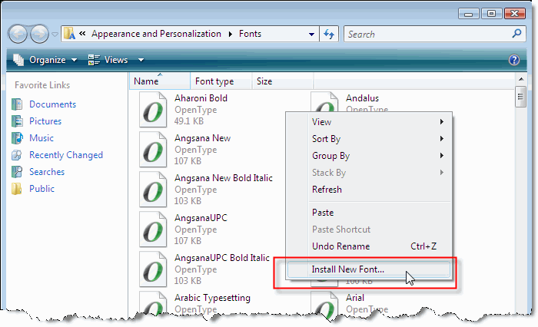This screenshot has height=327, width=538.
Task: Click inside the Search box
Action: (427, 35)
